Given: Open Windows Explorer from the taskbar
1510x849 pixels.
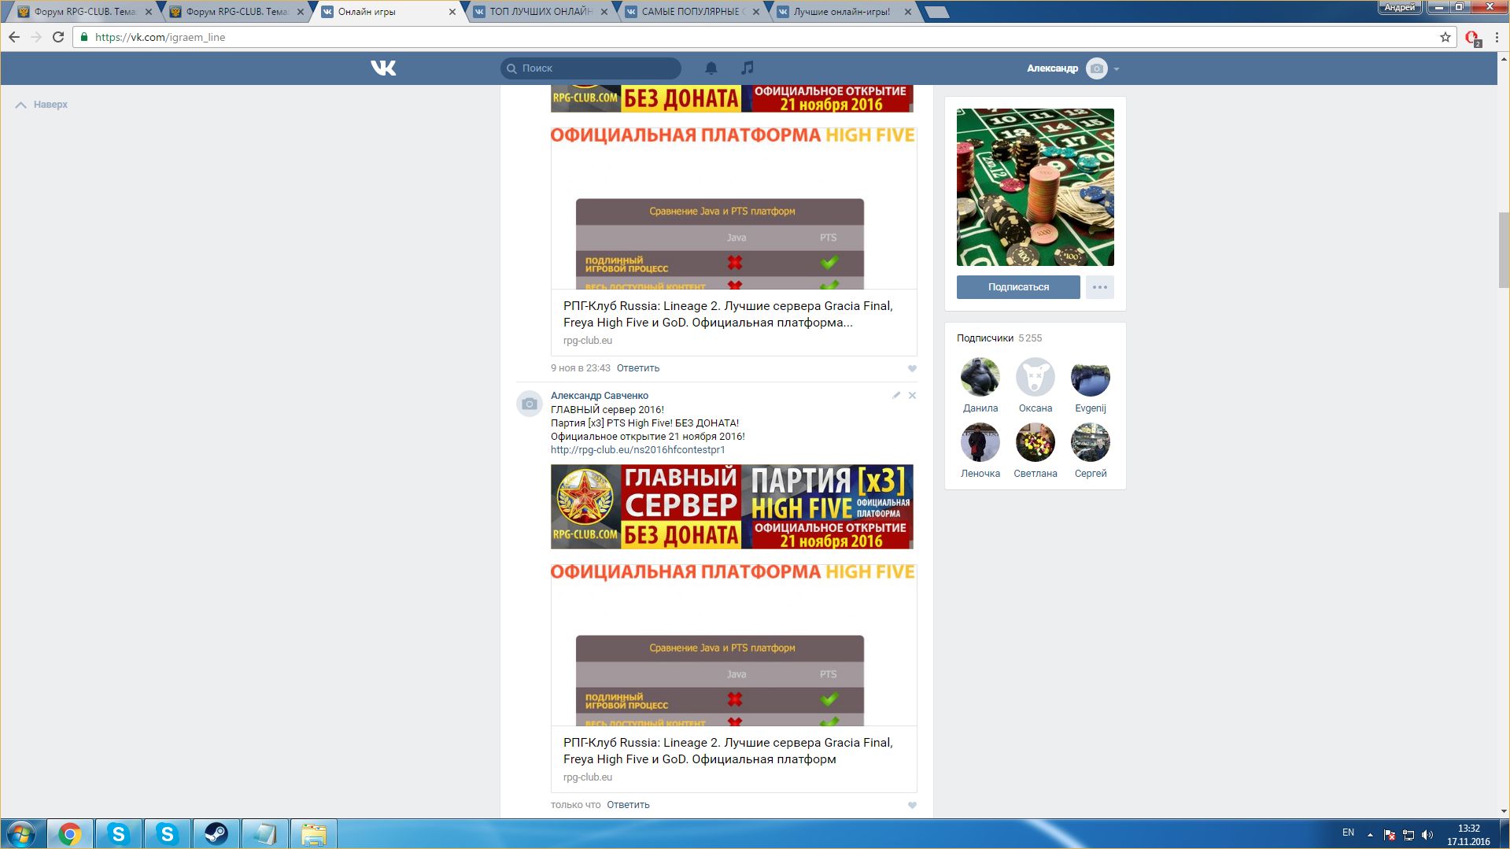Looking at the screenshot, I should point(314,834).
